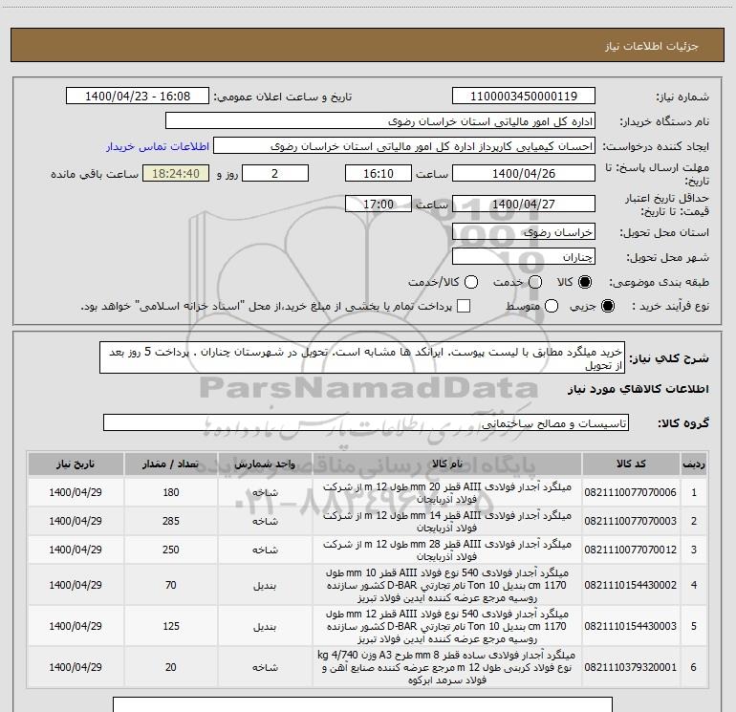This screenshot has width=736, height=712.
Task: Click the quantity cell 250
Action: click(171, 550)
